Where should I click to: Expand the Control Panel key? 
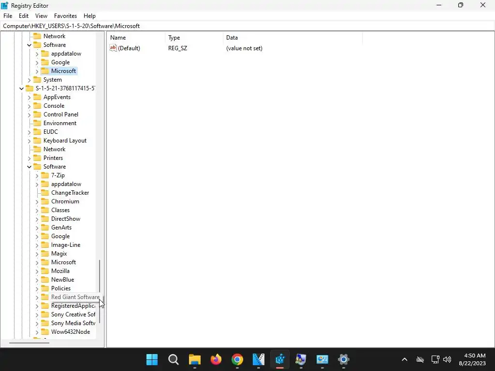[29, 115]
